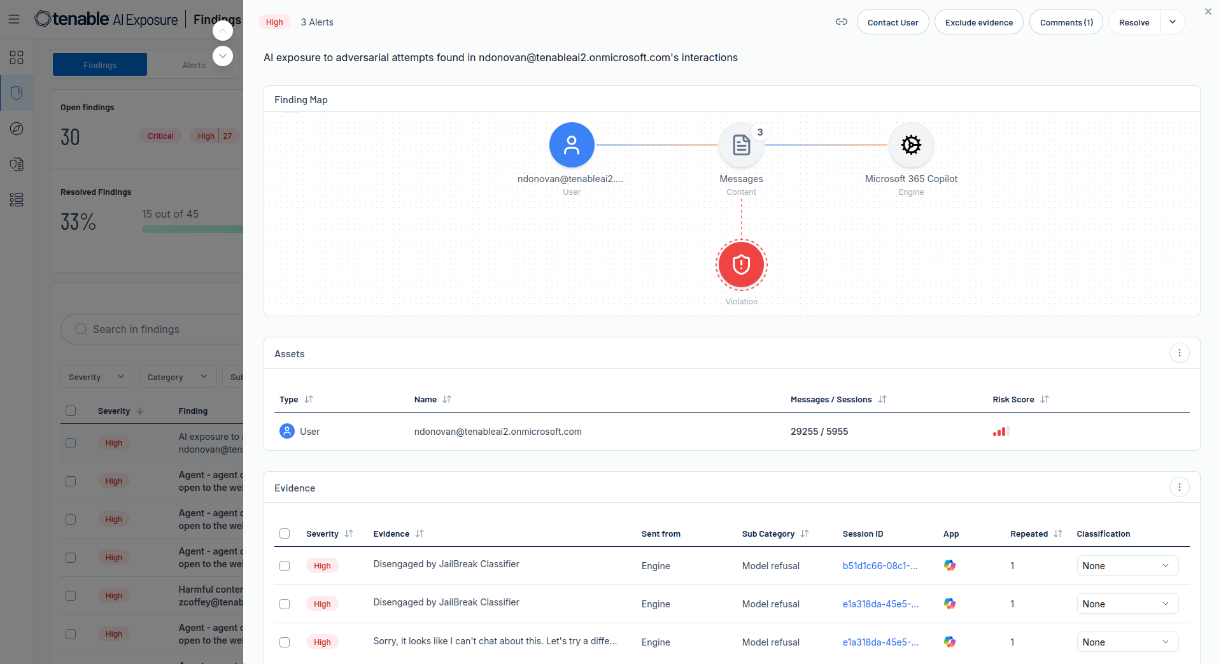Open the hamburger navigation menu
The height and width of the screenshot is (664, 1221).
(x=14, y=19)
